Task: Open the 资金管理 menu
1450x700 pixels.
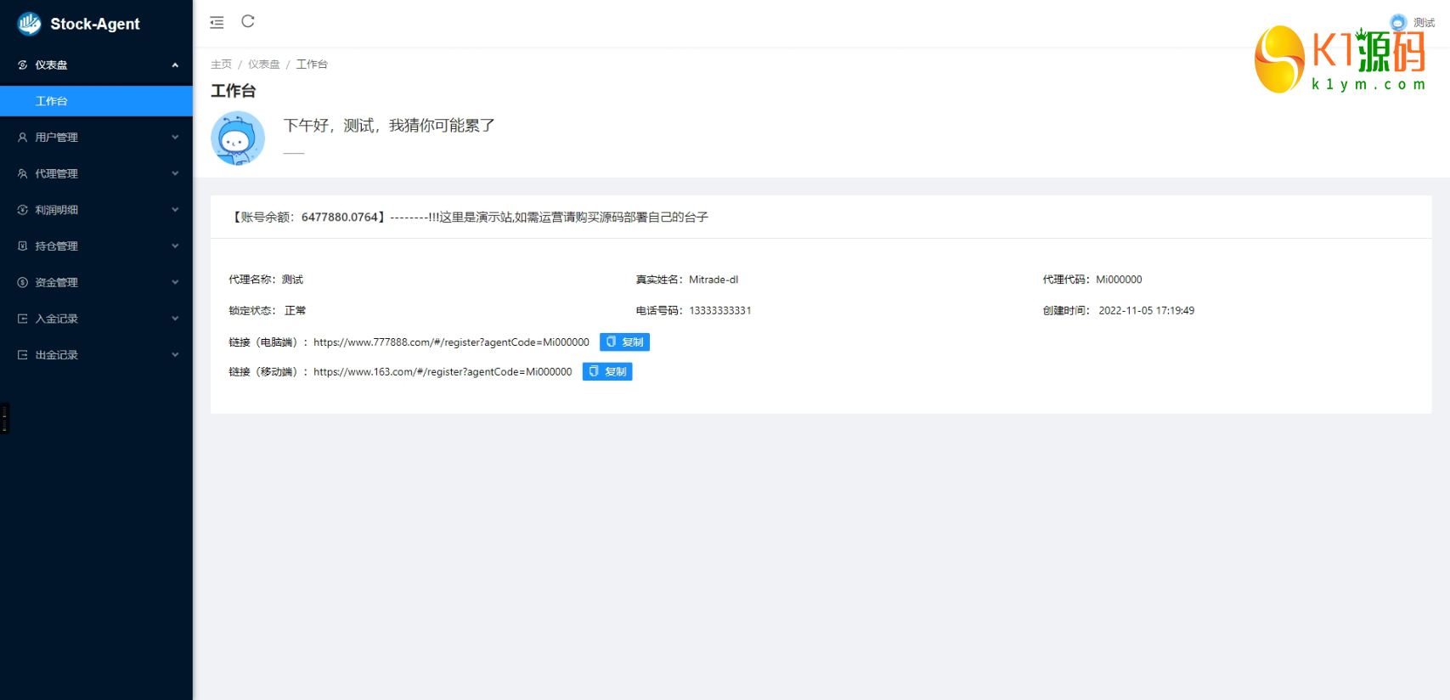Action: pos(96,282)
